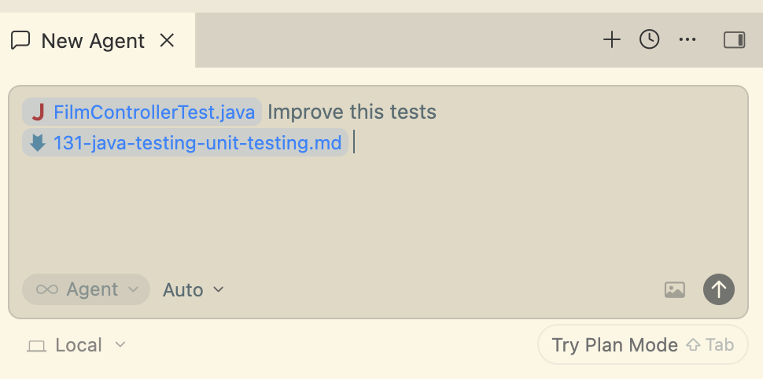This screenshot has height=379, width=763.
Task: Send the message with up-arrow button
Action: tap(719, 289)
